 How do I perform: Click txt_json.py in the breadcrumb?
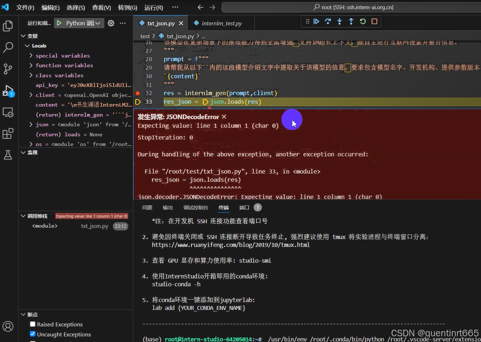click(180, 36)
